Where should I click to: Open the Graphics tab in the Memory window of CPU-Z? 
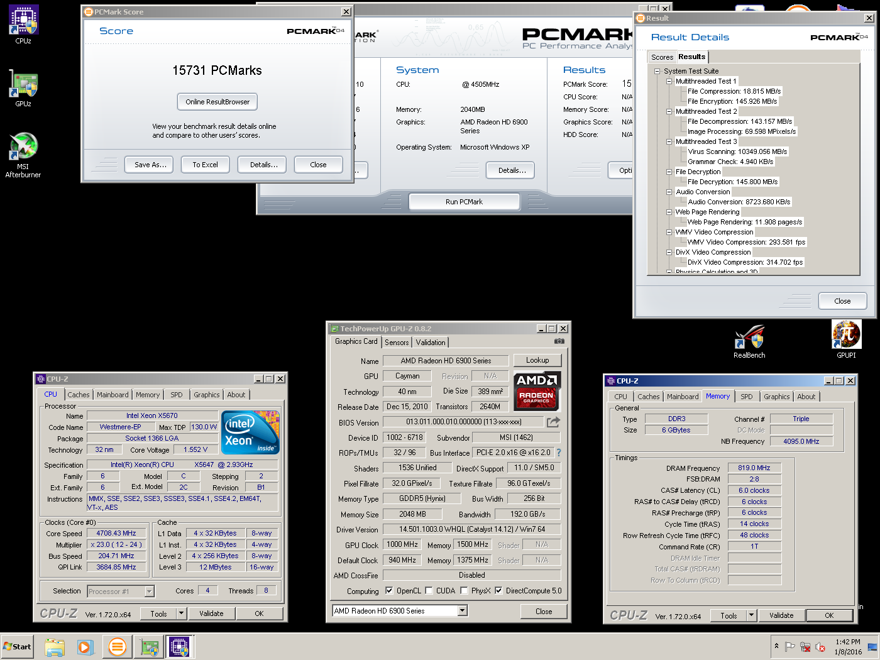tap(776, 397)
